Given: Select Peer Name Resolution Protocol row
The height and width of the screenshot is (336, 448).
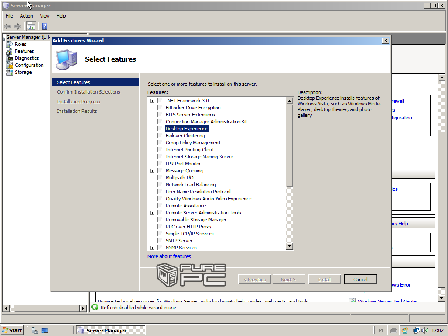Looking at the screenshot, I should click(198, 192).
